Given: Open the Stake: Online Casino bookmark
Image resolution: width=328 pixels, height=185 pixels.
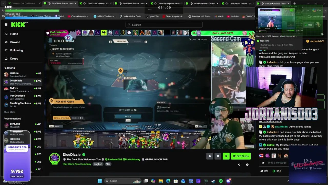Looking at the screenshot, I should pyautogui.click(x=131, y=16).
